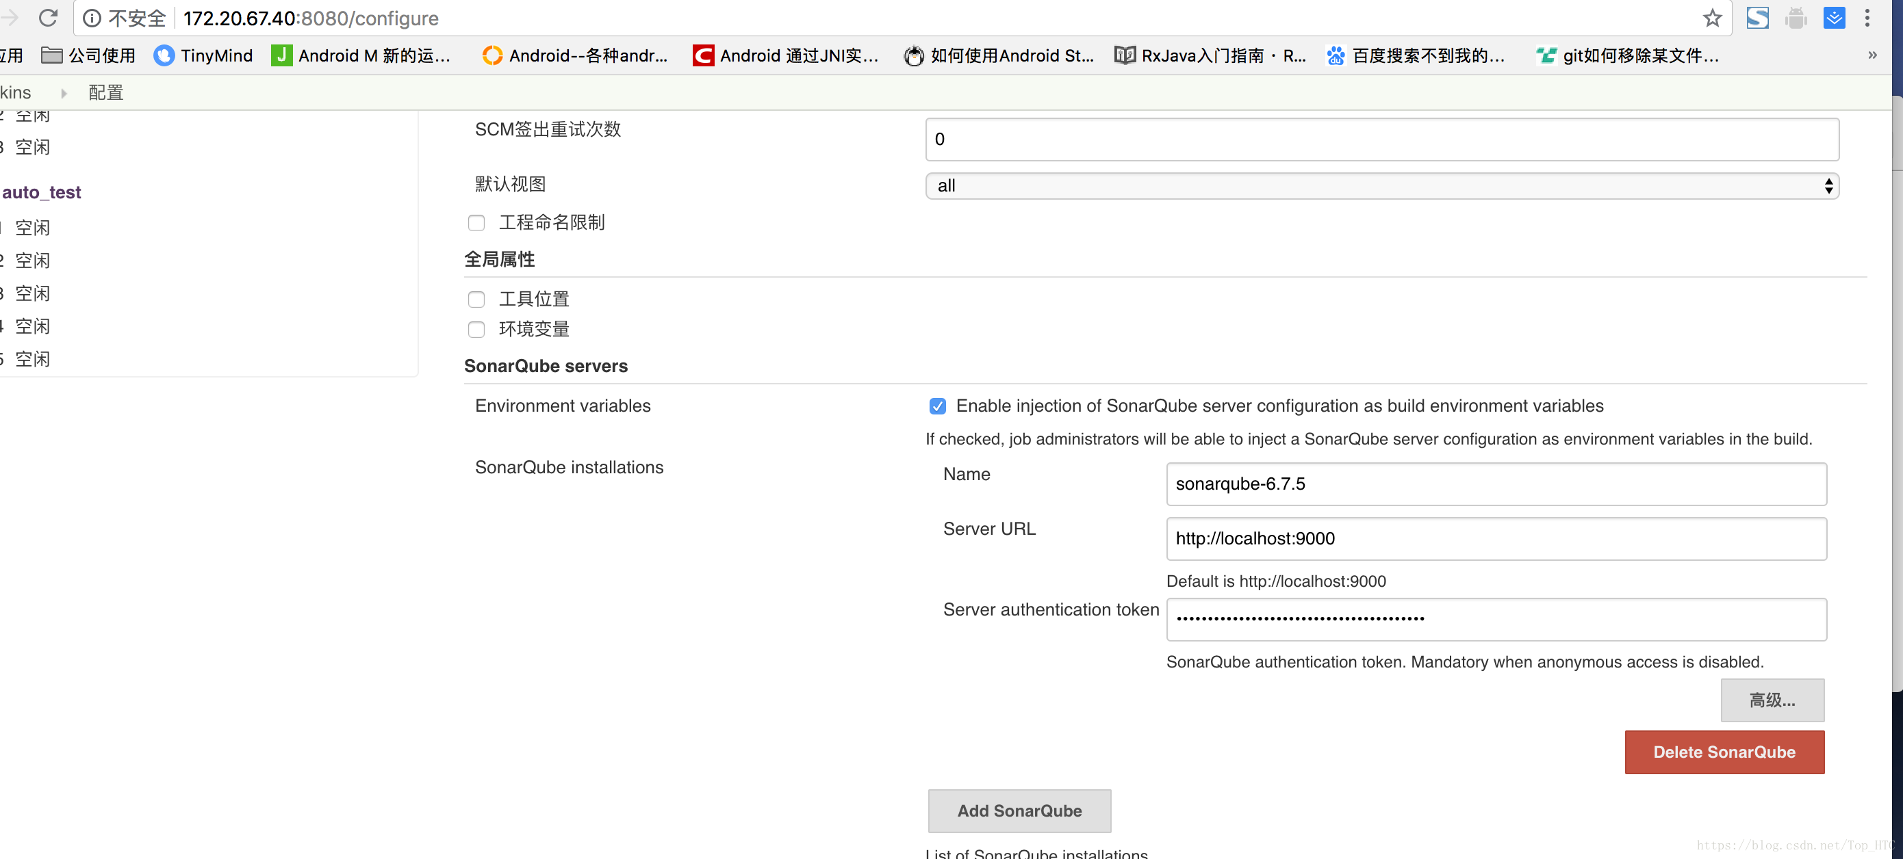1903x859 pixels.
Task: Open the Android robot browser extension
Action: [1796, 18]
